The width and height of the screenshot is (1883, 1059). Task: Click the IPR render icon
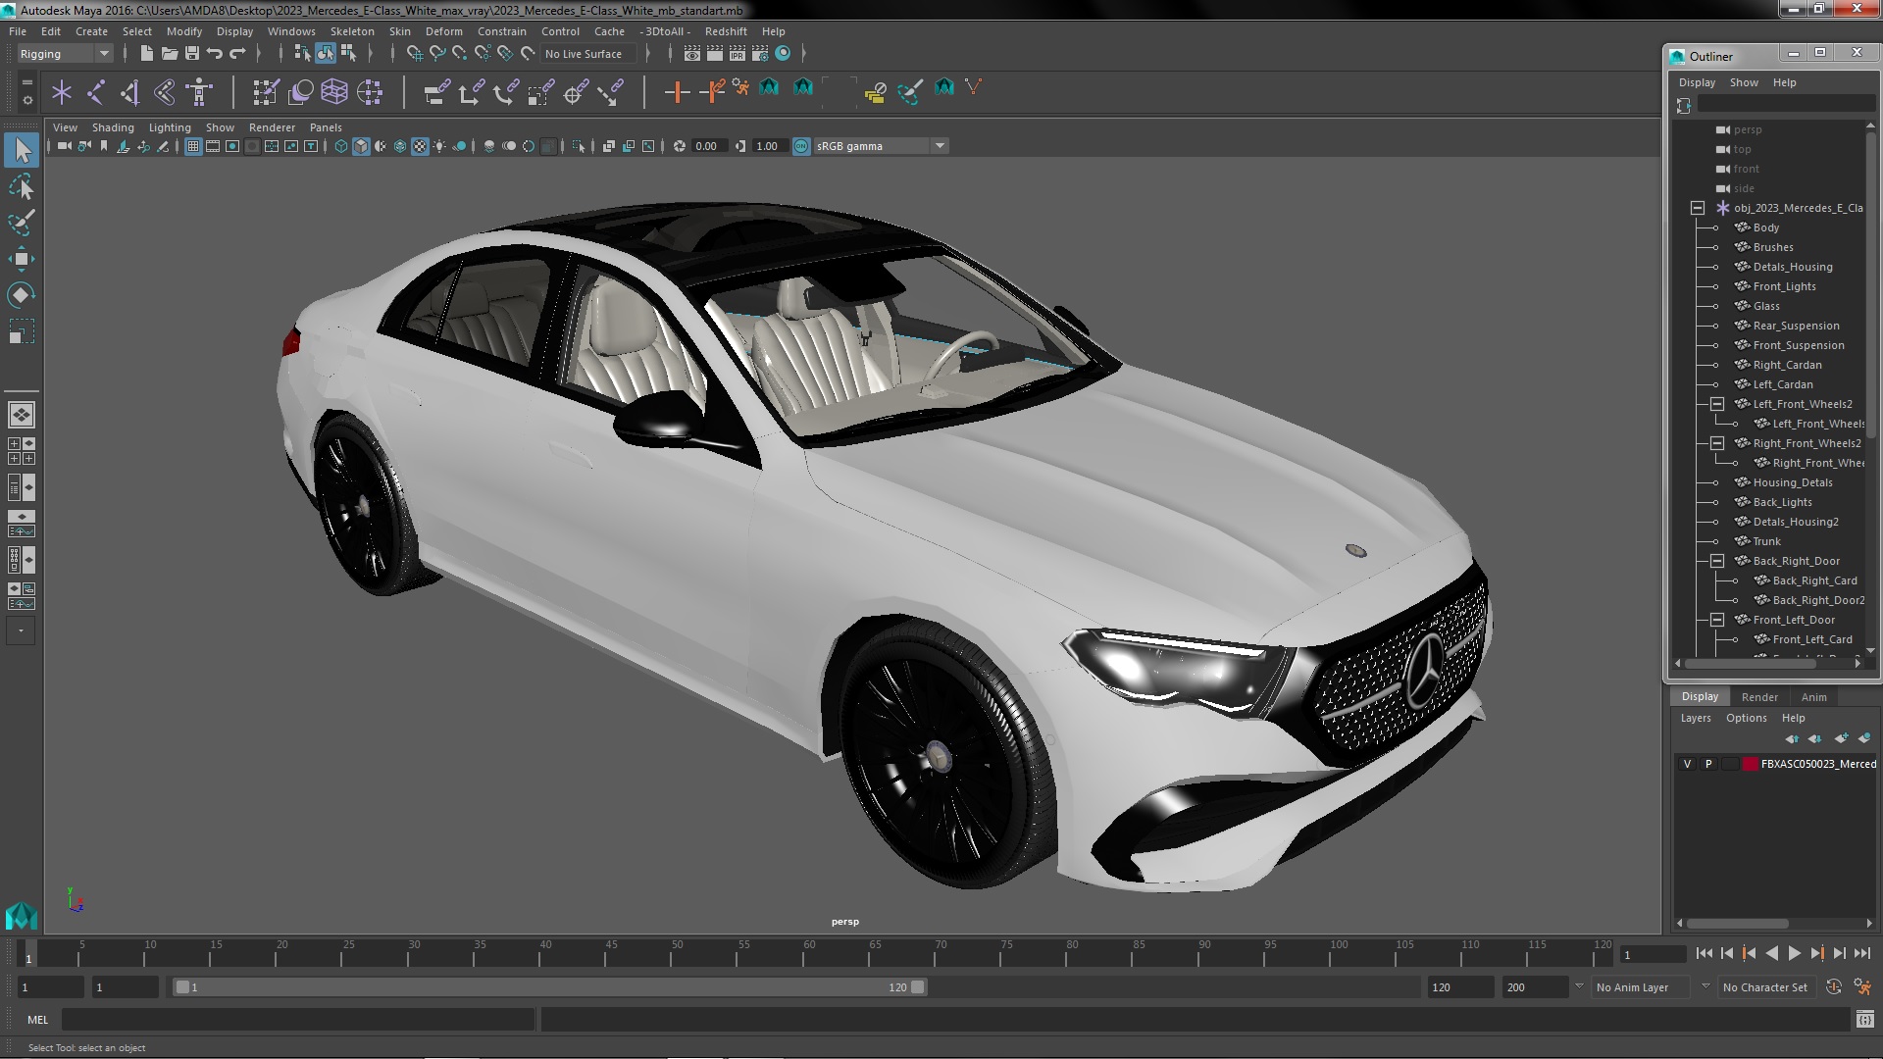pos(738,53)
